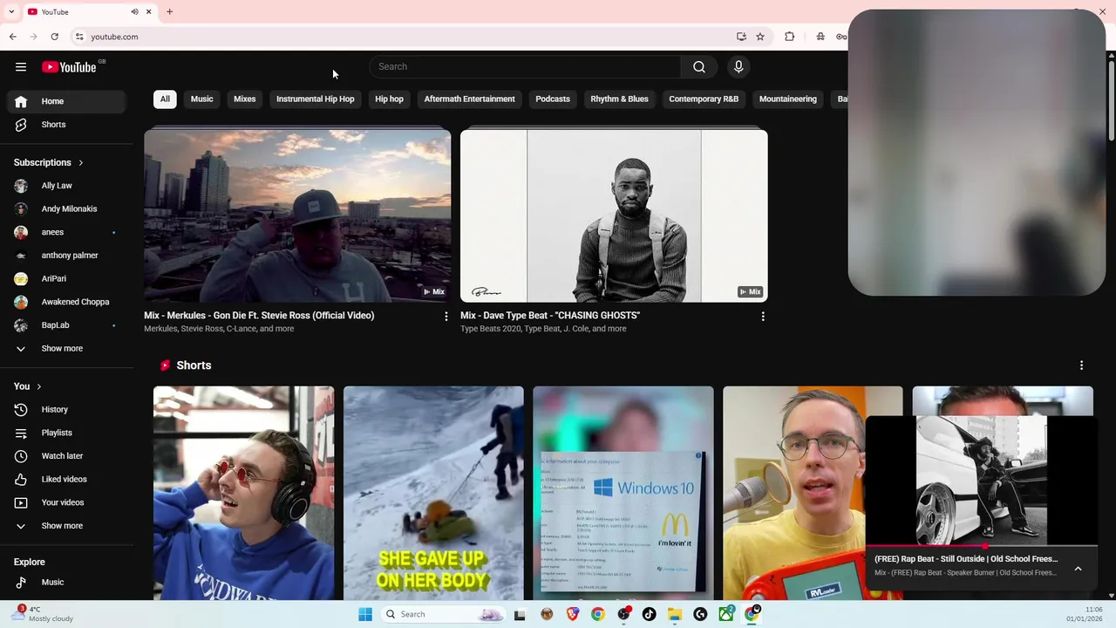Open the anees channel
The height and width of the screenshot is (628, 1116).
(67, 233)
